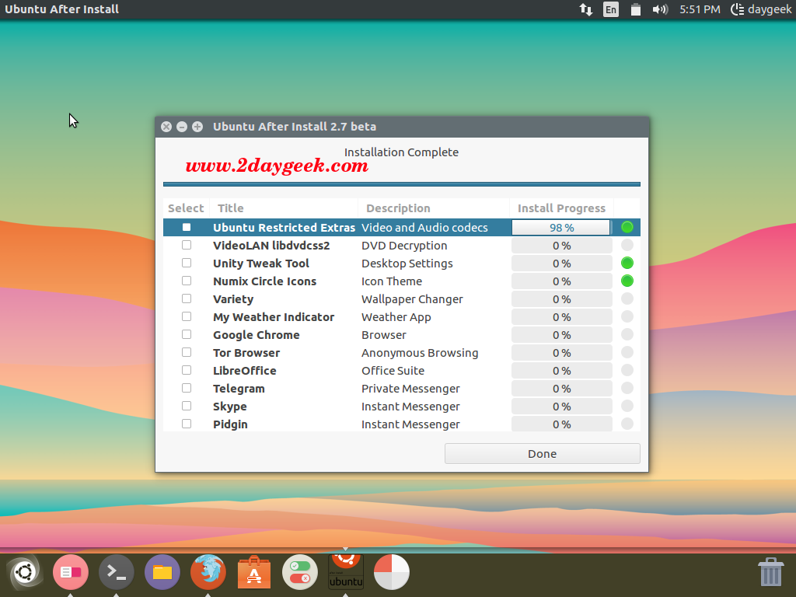Image resolution: width=796 pixels, height=597 pixels.
Task: Open the Trash icon in the dock
Action: pos(770,572)
